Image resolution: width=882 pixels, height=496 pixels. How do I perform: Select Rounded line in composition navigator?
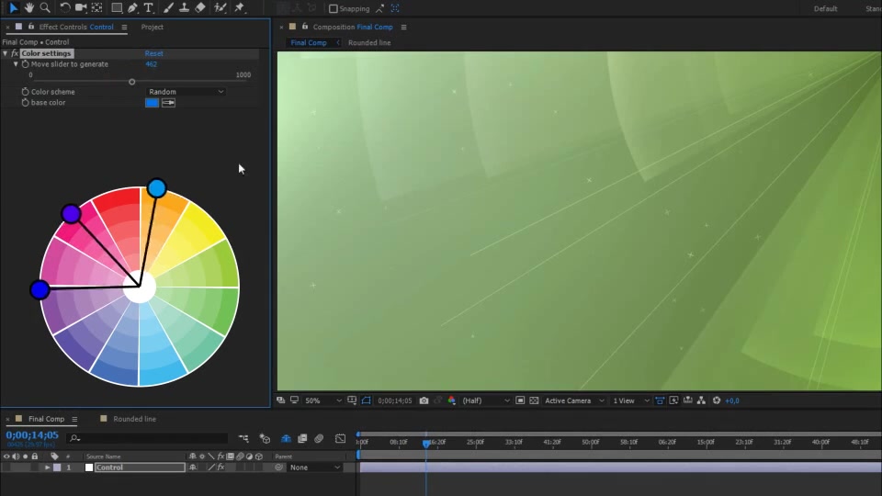tap(369, 43)
